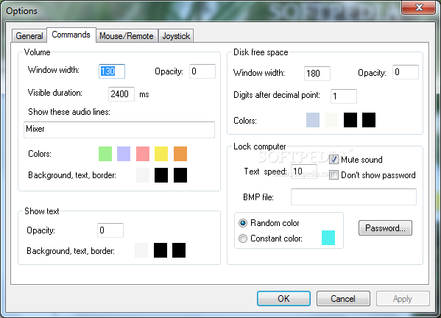Click the Cancel button
This screenshot has width=441, height=318.
pyautogui.click(x=343, y=298)
